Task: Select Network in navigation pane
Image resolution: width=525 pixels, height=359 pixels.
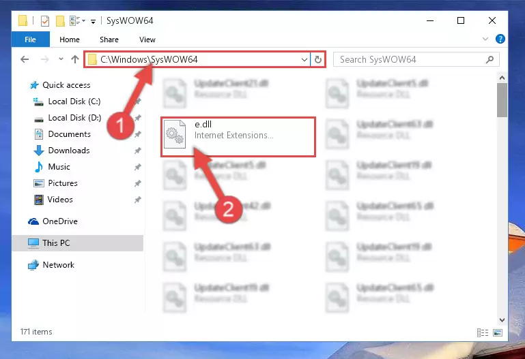Action: [58, 265]
